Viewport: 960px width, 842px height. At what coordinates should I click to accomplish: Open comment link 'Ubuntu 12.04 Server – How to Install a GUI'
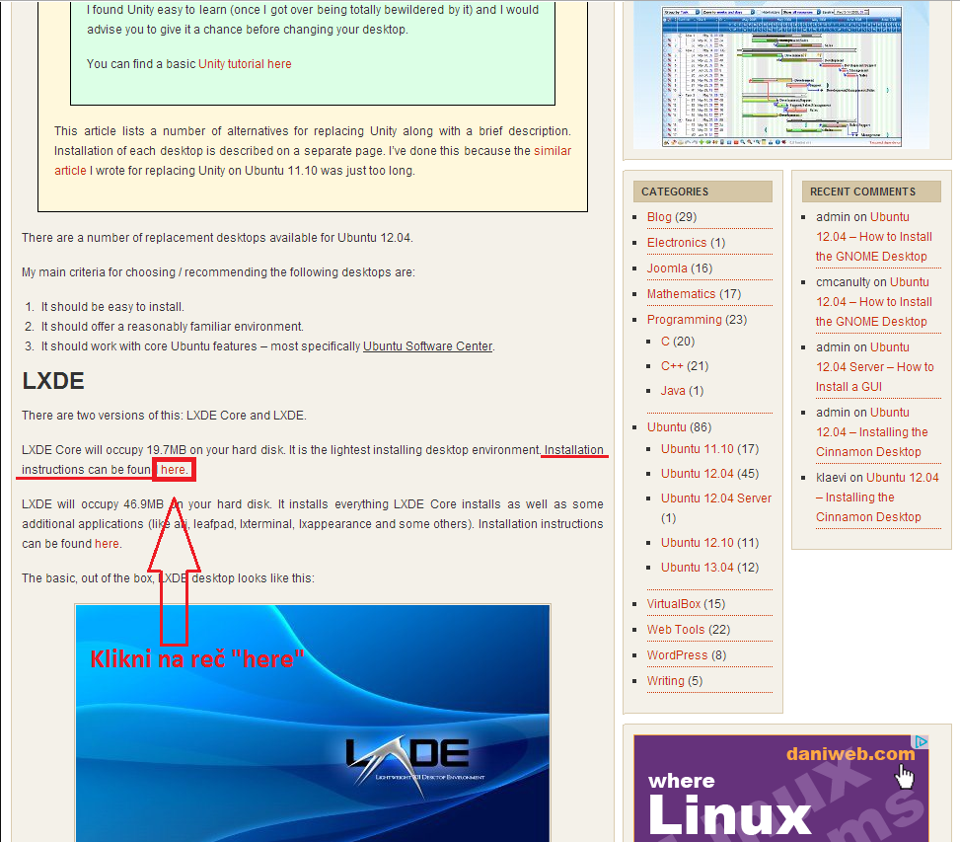(x=875, y=367)
